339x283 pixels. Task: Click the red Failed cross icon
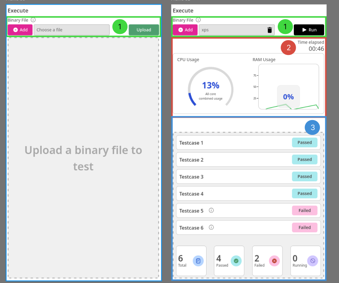click(274, 261)
